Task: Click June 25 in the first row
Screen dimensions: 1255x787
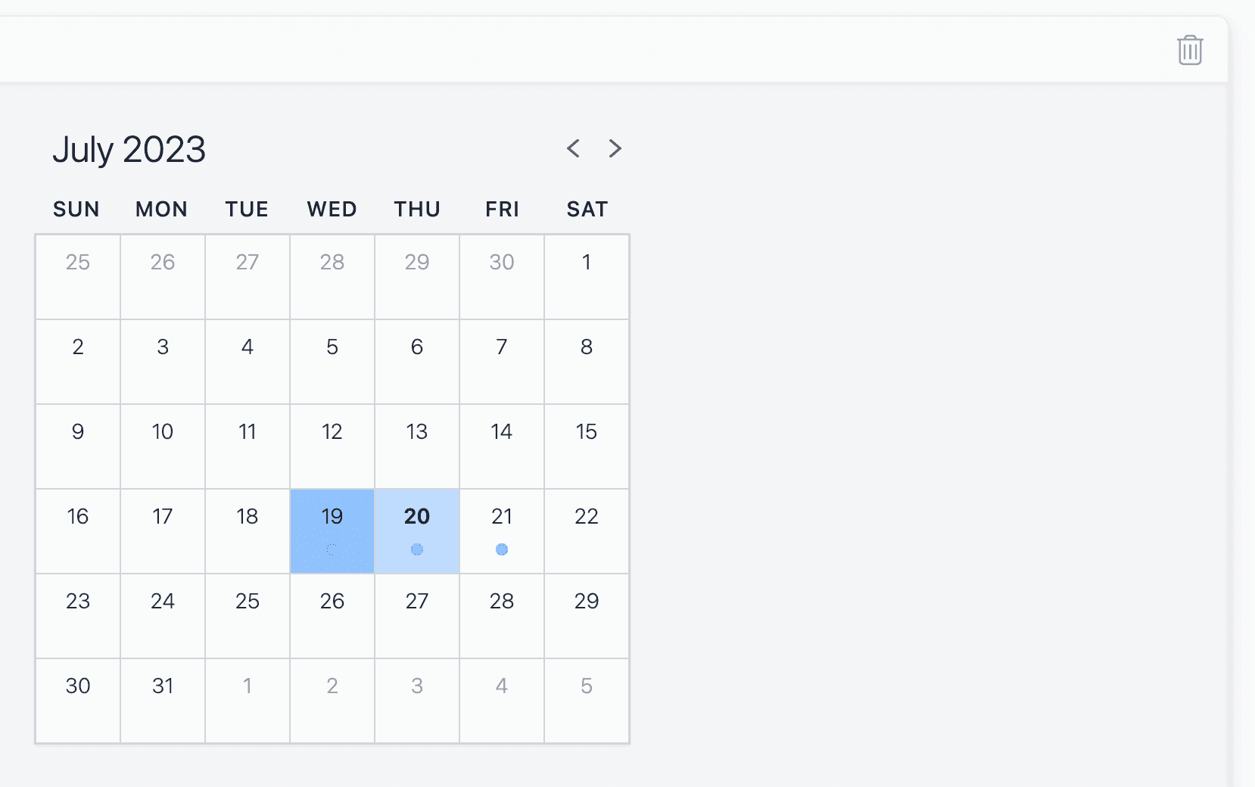Action: (78, 276)
